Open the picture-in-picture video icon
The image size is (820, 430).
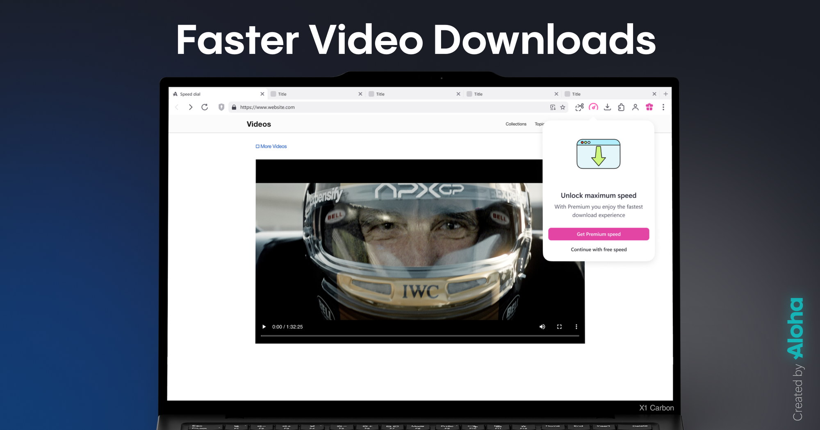click(552, 107)
